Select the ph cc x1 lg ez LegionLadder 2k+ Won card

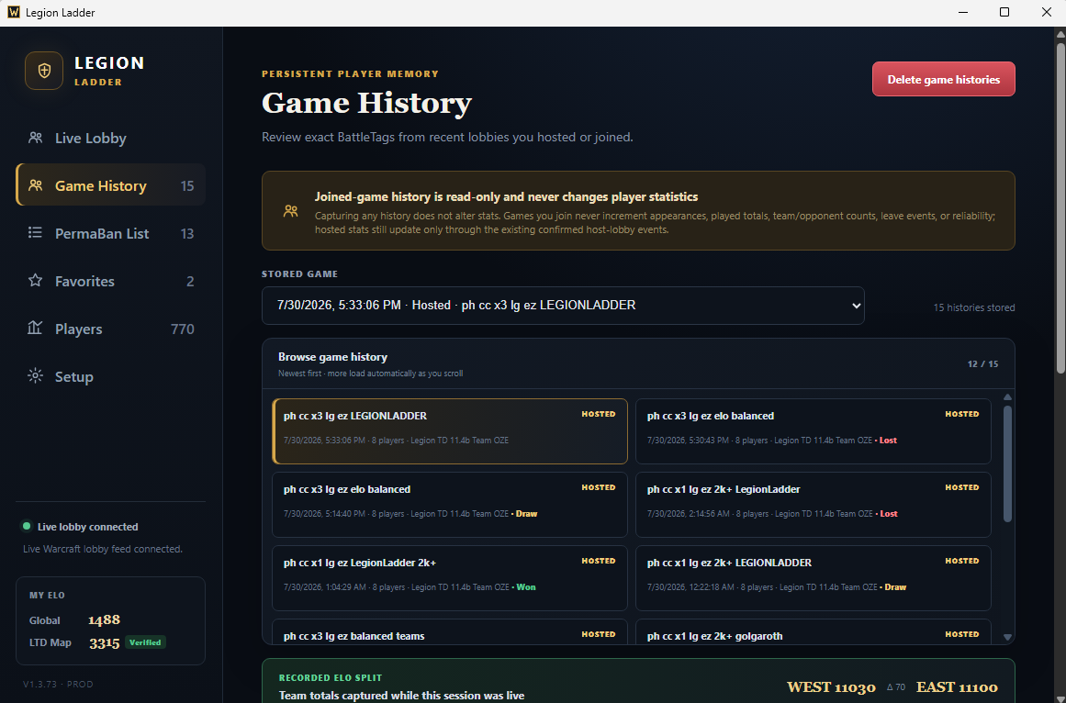point(450,578)
